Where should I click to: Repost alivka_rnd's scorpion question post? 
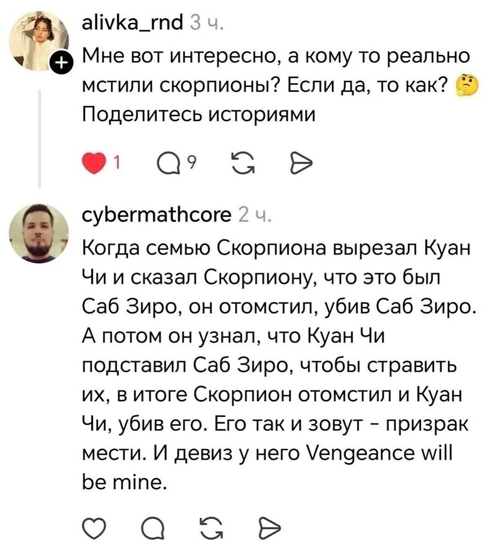tap(238, 161)
